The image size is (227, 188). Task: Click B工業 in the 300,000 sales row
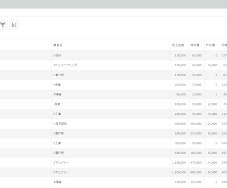(57, 143)
